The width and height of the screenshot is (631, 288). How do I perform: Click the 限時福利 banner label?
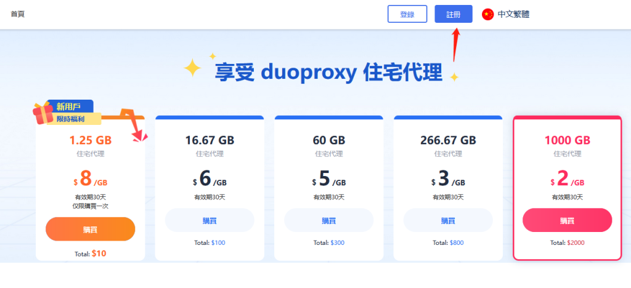tap(70, 119)
